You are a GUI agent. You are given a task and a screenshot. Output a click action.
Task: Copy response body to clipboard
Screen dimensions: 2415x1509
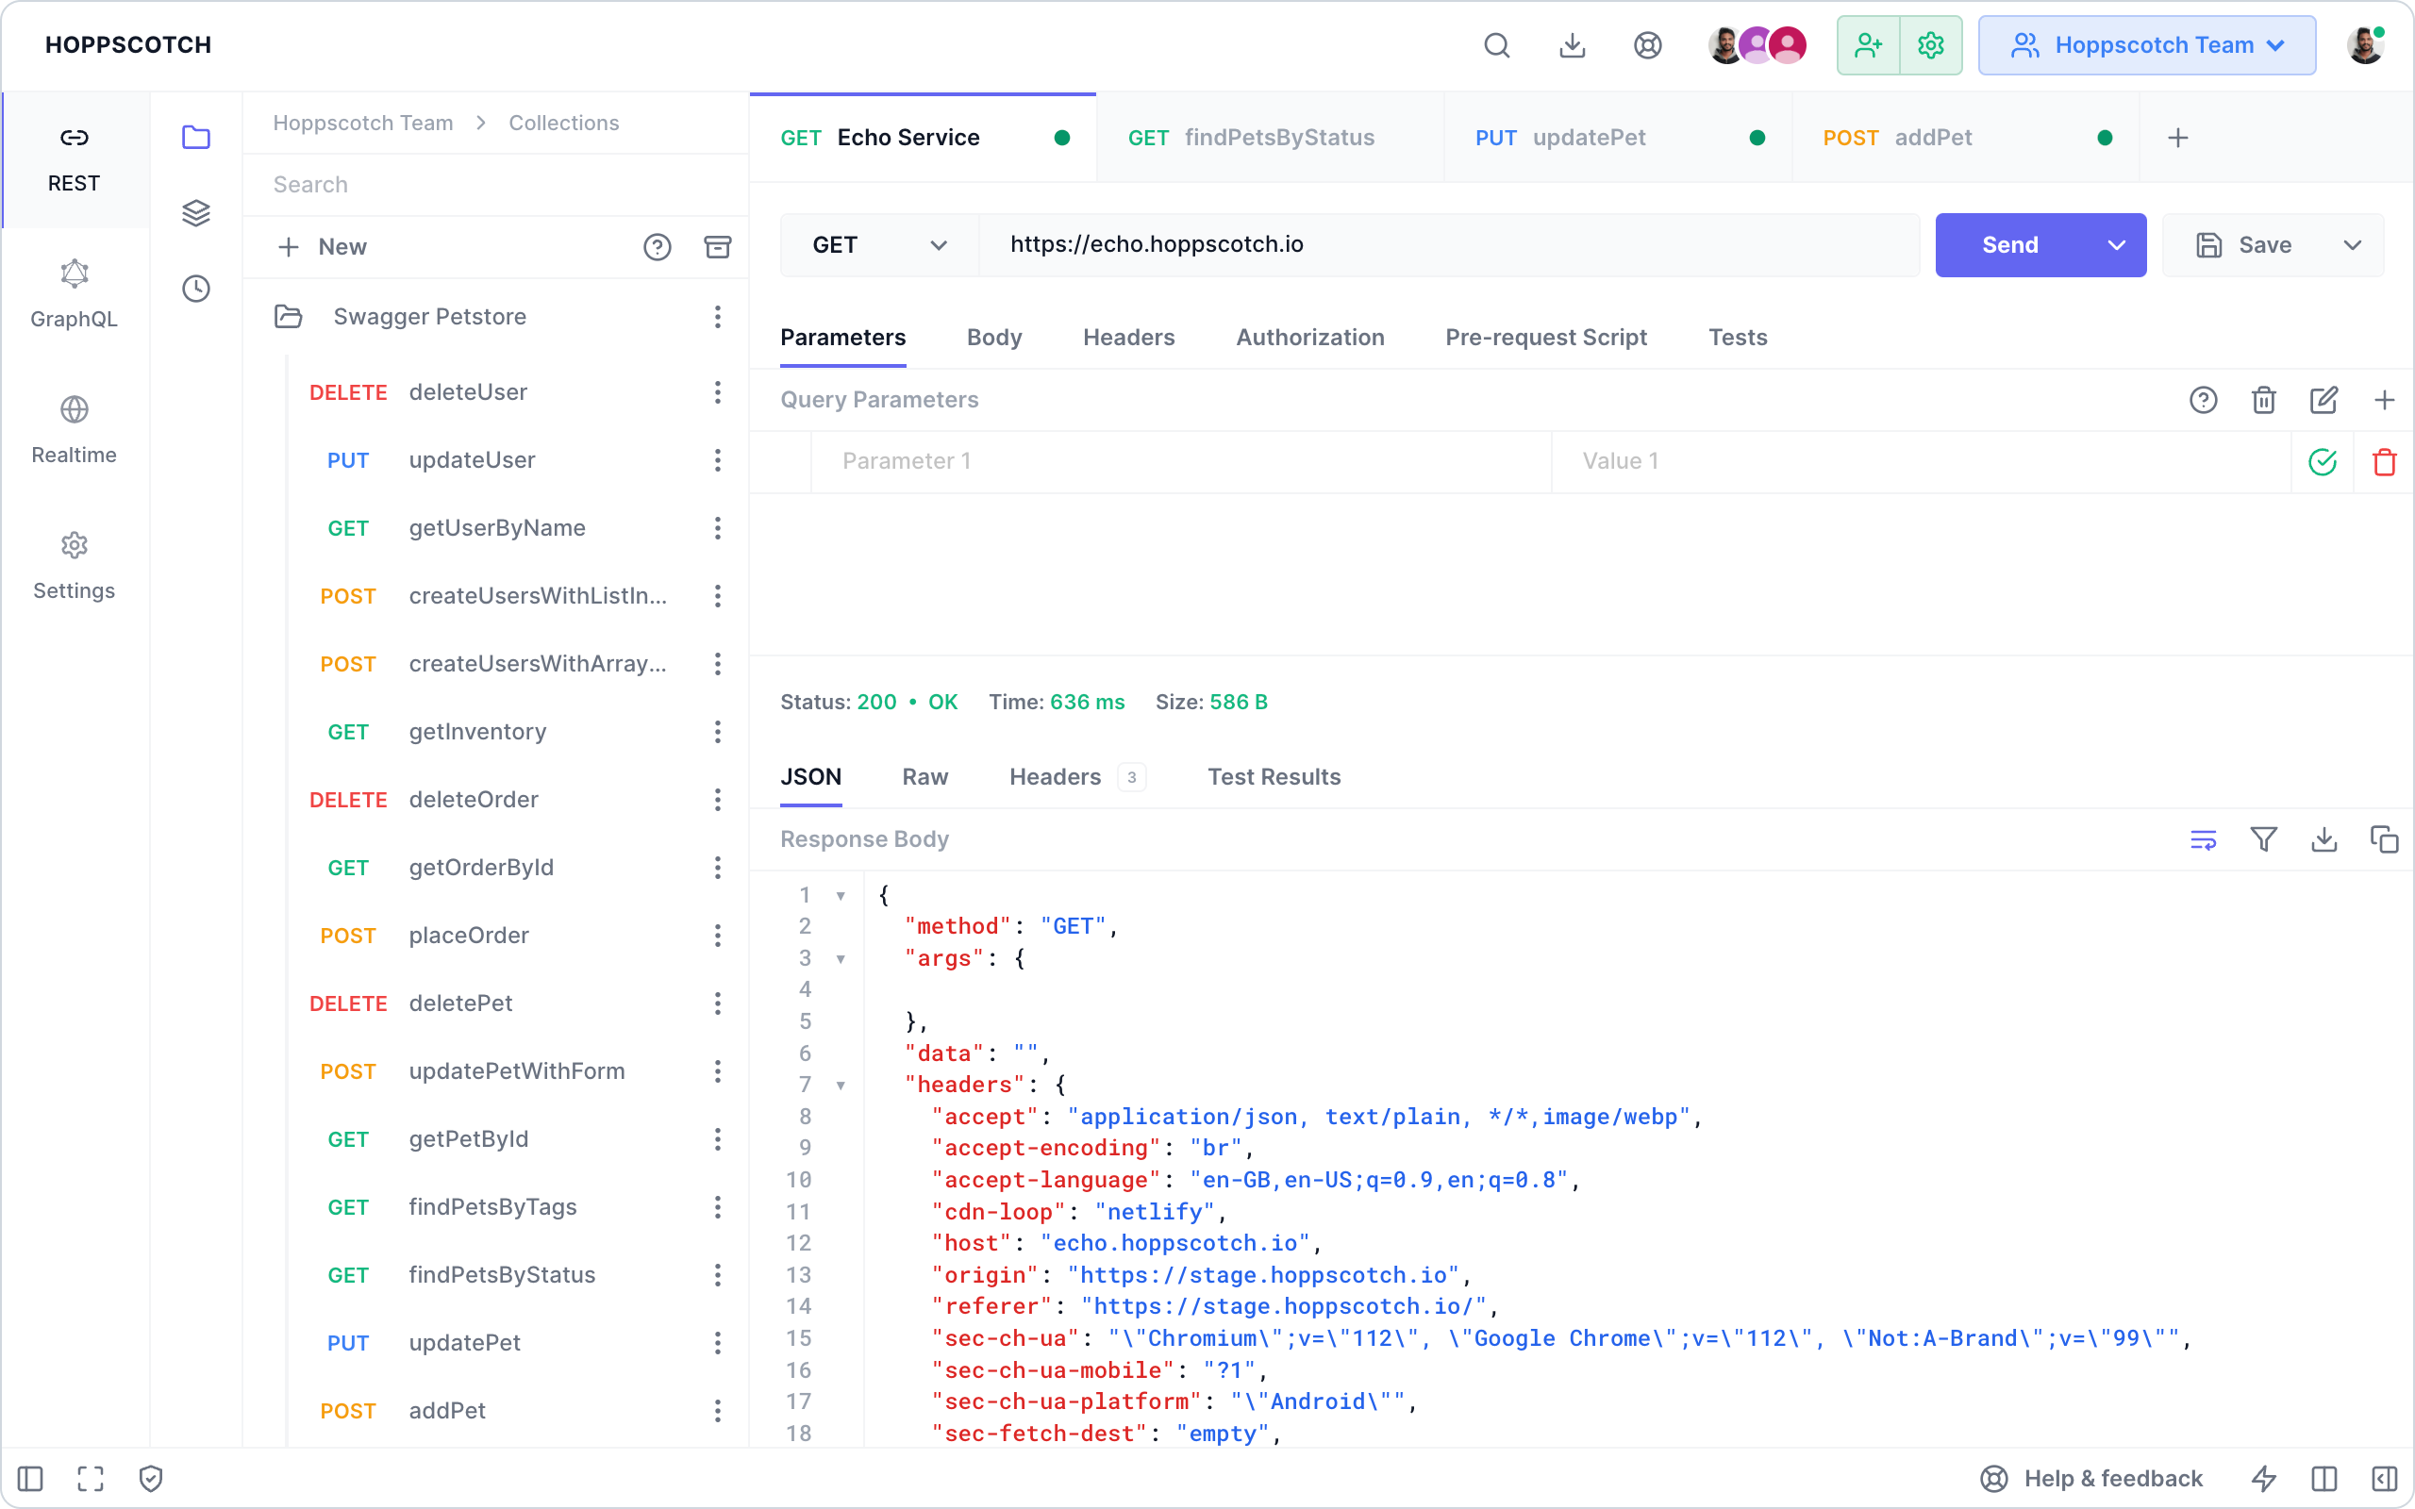tap(2384, 839)
